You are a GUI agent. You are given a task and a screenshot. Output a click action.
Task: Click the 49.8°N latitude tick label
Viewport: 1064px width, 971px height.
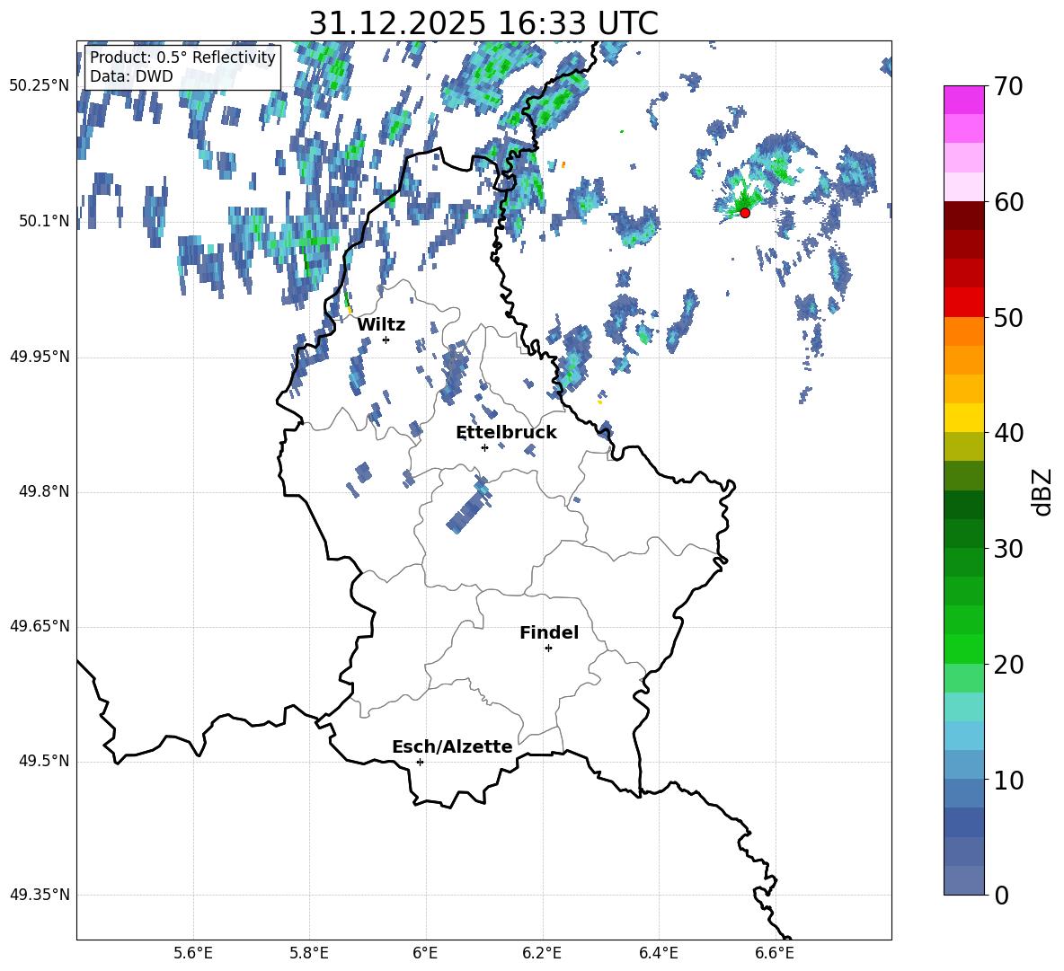[x=45, y=491]
